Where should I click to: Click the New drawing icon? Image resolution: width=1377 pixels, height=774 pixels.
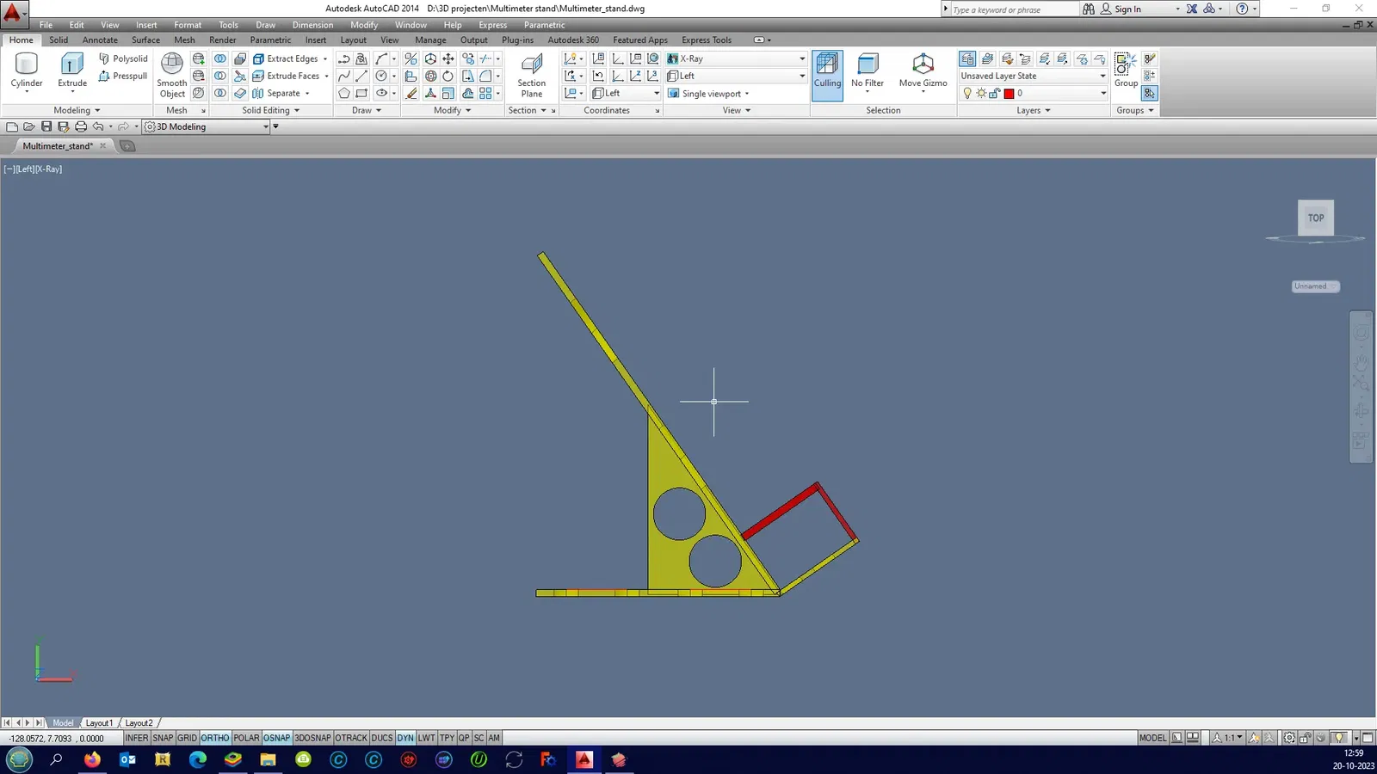[12, 126]
